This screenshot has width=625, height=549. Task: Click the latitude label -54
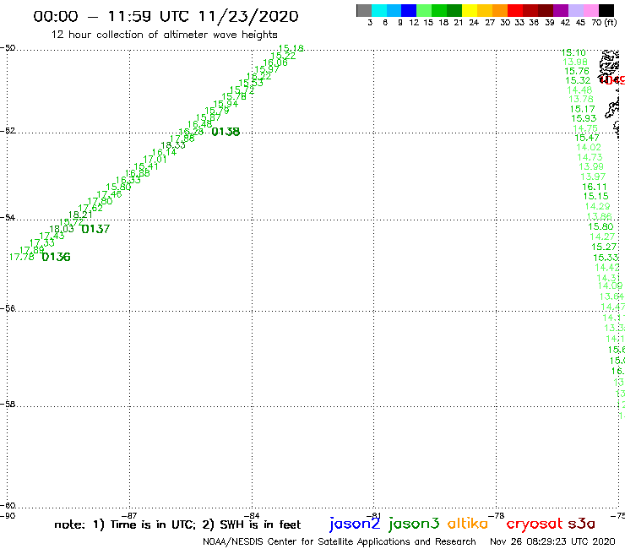pyautogui.click(x=8, y=217)
